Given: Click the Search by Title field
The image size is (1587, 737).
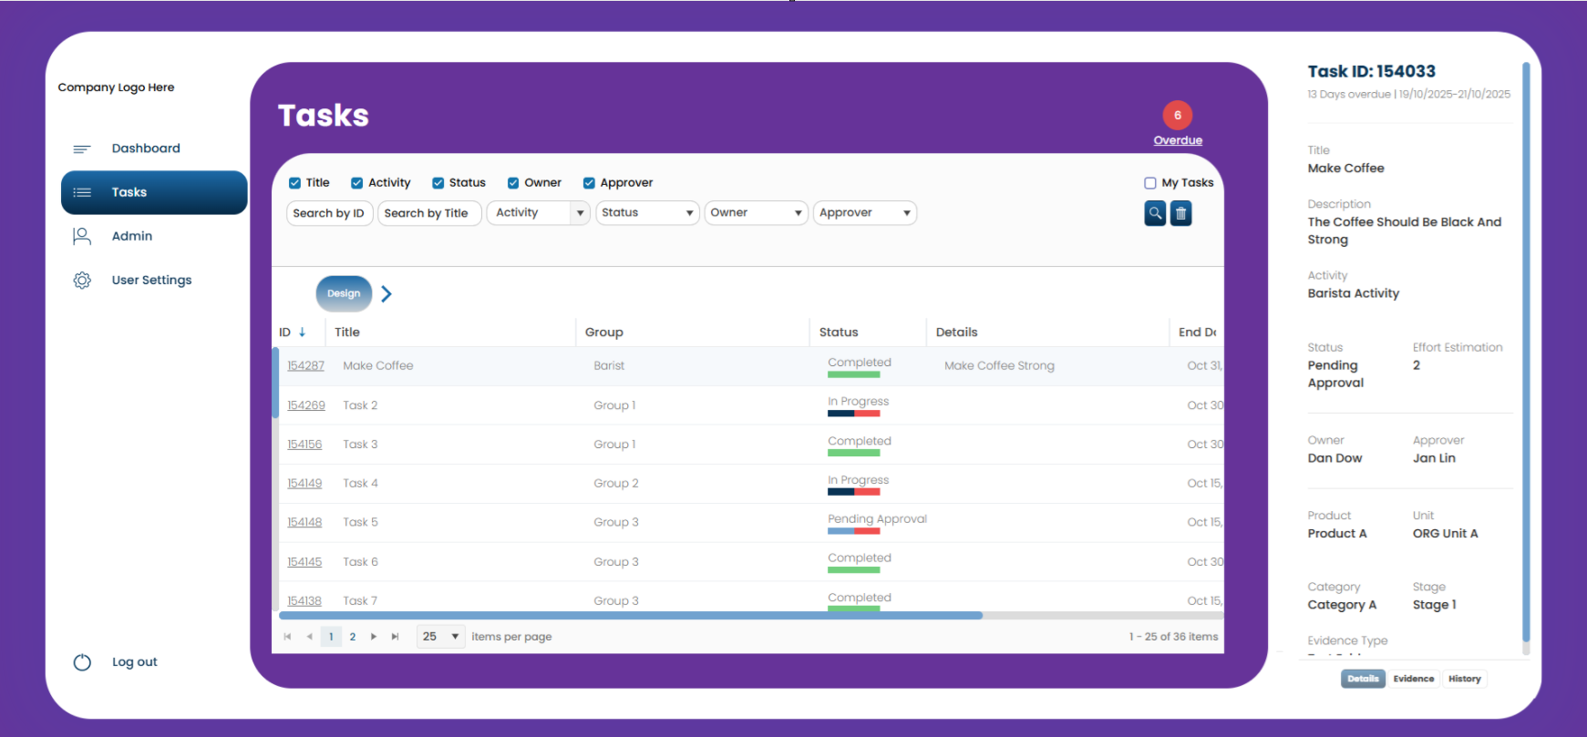Looking at the screenshot, I should tap(428, 213).
